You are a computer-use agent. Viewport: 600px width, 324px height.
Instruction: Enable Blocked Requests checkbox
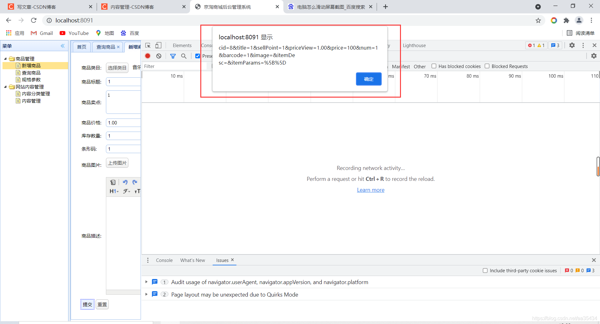click(x=487, y=66)
